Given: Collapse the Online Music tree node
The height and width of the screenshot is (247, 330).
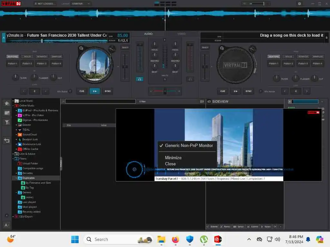Looking at the screenshot, I should coord(13,105).
